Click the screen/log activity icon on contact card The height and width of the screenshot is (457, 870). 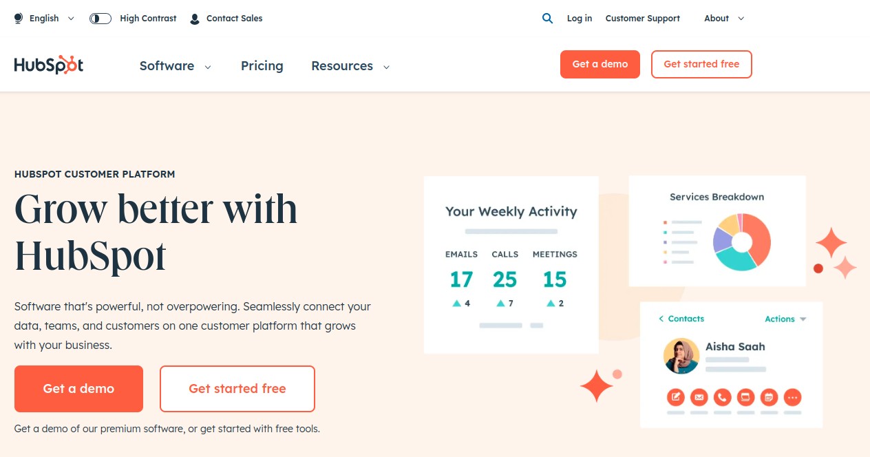[x=745, y=397]
